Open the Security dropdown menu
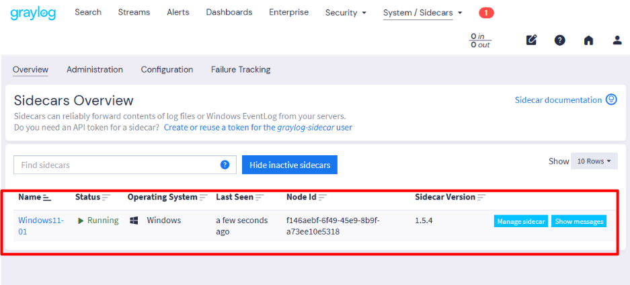 click(346, 13)
